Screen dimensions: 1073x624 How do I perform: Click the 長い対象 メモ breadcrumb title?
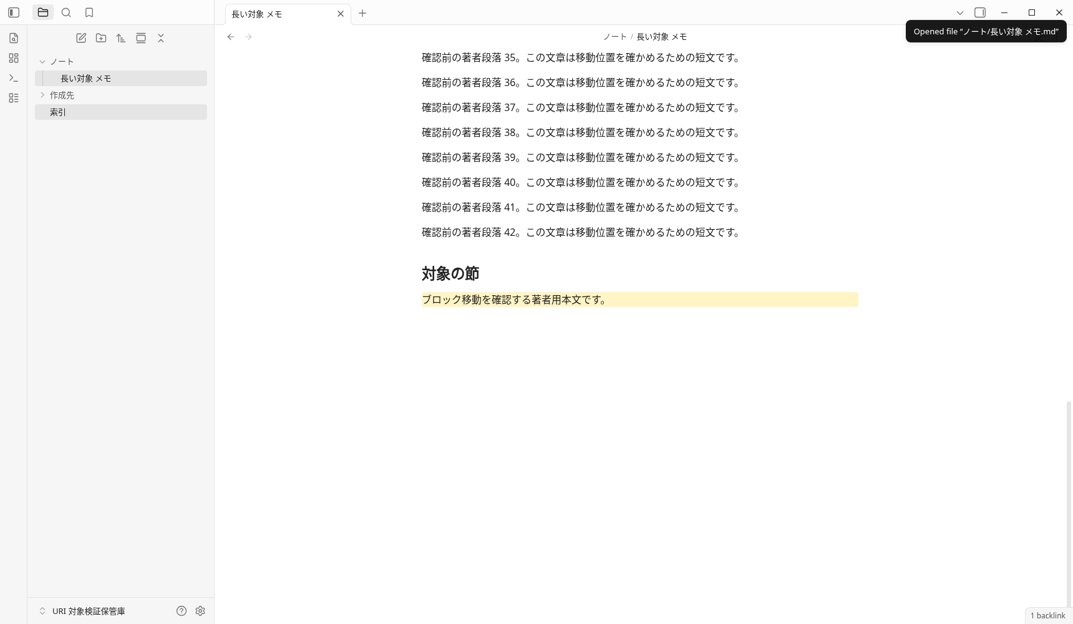pyautogui.click(x=662, y=37)
